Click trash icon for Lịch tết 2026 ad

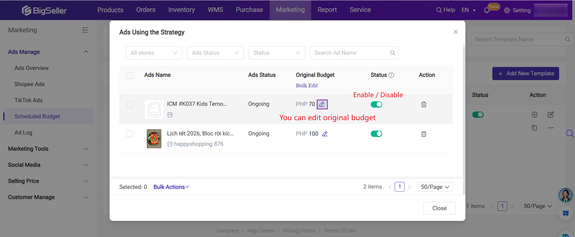[423, 134]
